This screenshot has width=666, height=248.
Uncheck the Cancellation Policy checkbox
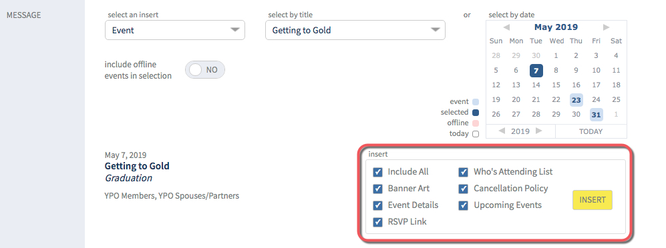click(463, 188)
